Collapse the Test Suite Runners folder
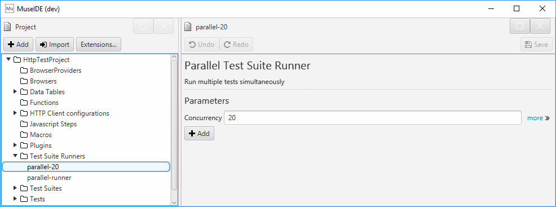This screenshot has width=556, height=207. point(15,156)
